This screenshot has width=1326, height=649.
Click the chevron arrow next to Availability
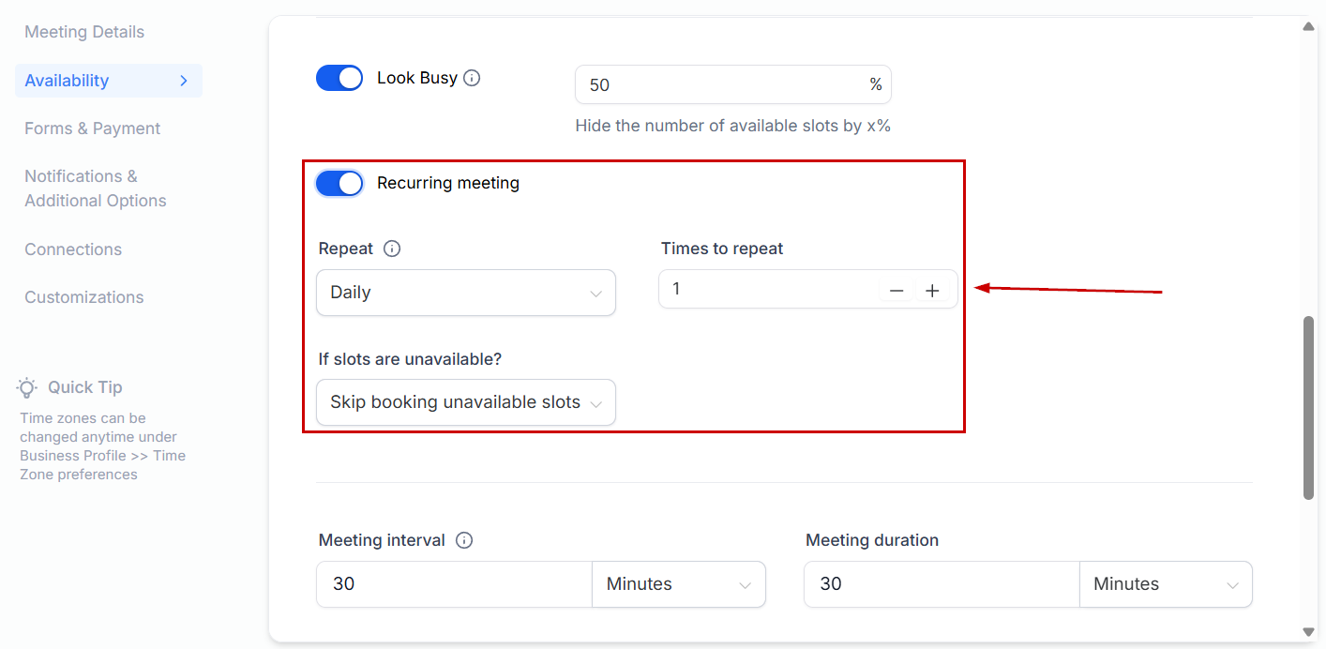[184, 81]
